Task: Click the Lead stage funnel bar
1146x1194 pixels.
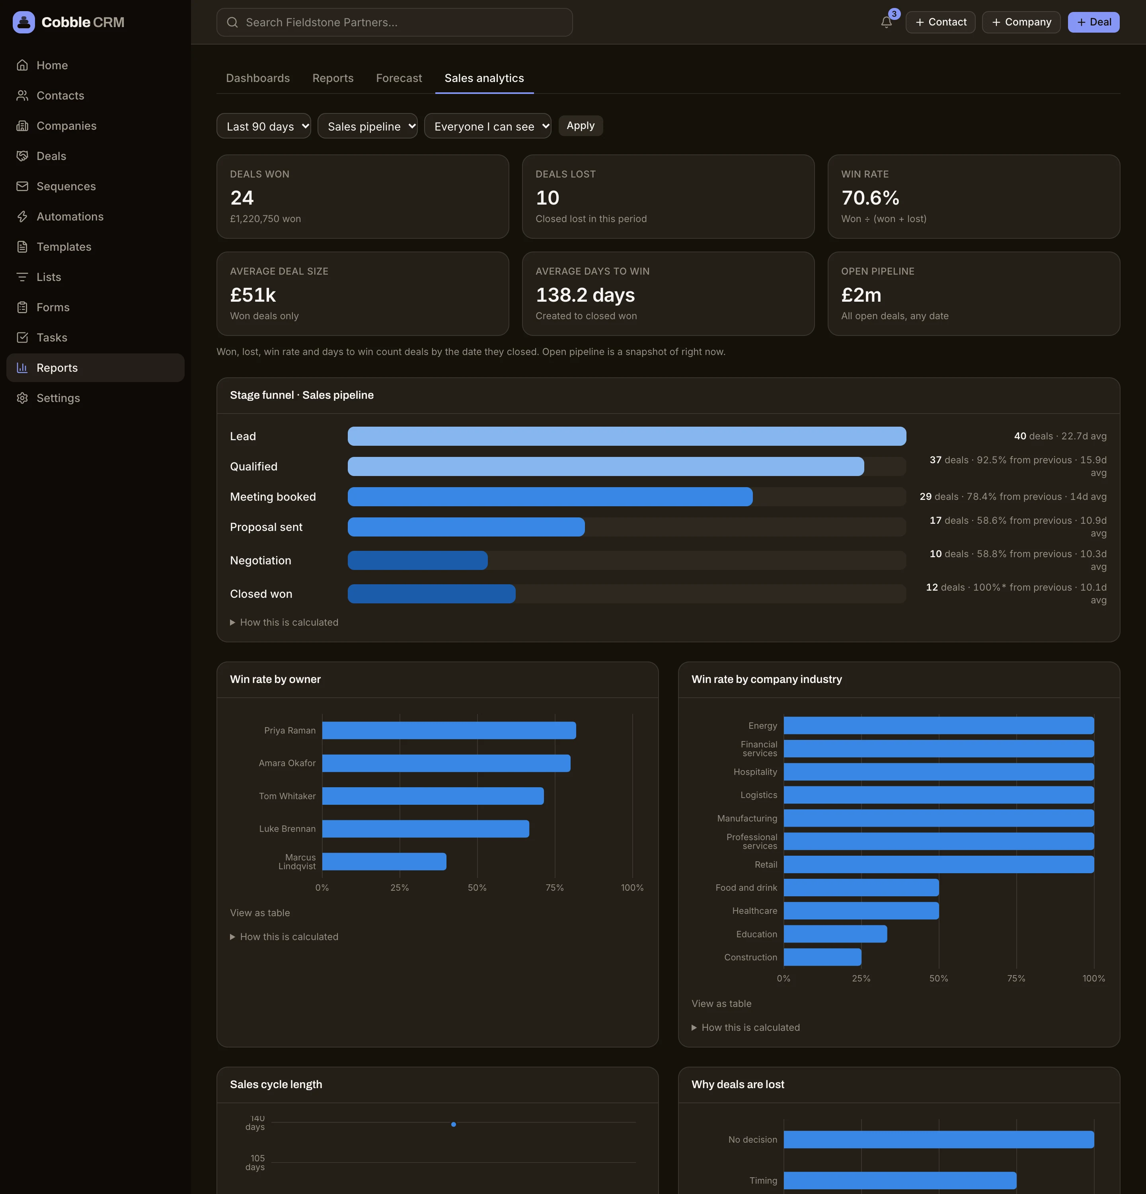Action: (x=627, y=436)
